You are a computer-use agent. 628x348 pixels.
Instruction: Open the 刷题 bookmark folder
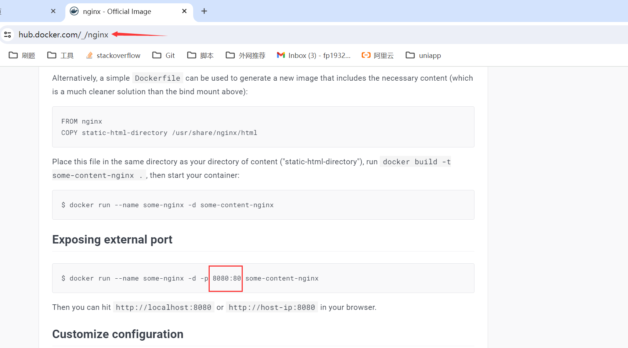point(22,55)
